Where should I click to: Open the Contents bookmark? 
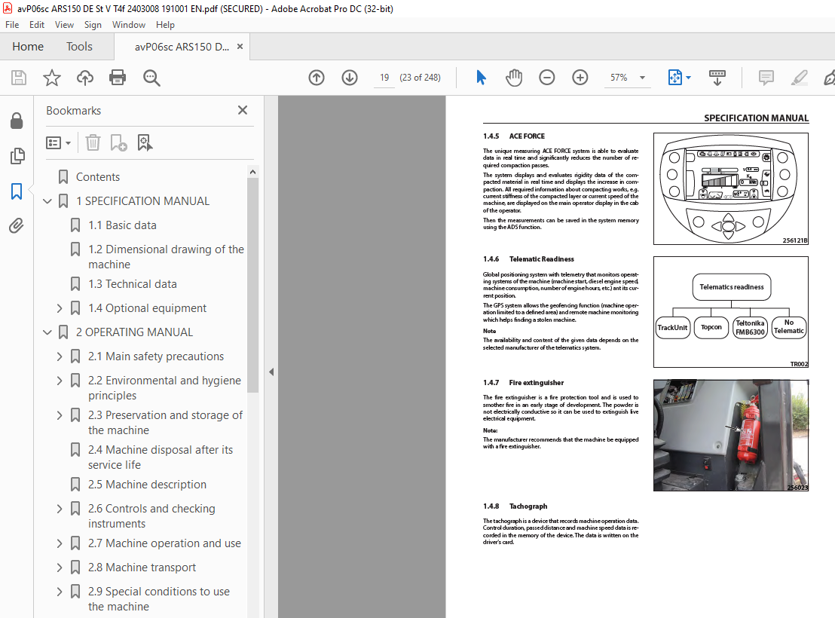tap(97, 177)
